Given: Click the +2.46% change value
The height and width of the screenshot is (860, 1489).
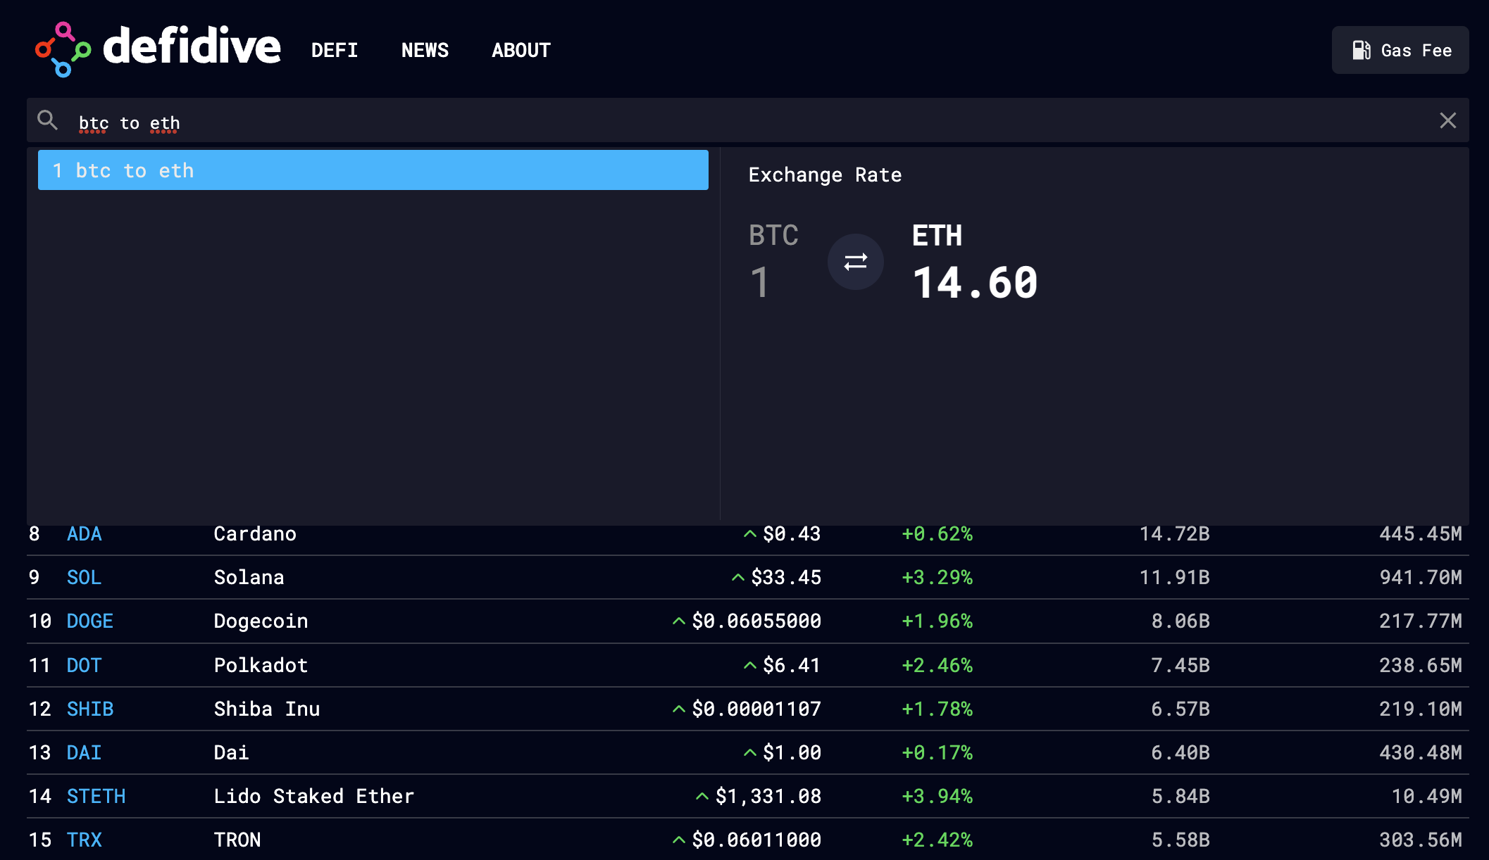Looking at the screenshot, I should click(x=937, y=666).
